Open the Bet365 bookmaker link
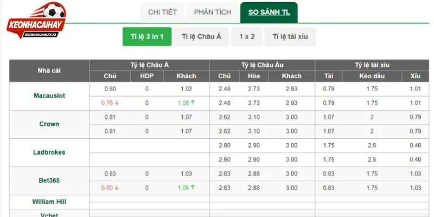This screenshot has width=434, height=217. click(49, 181)
